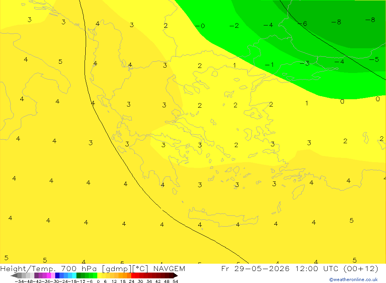Click the '-2' temperature value on the map

point(234,25)
